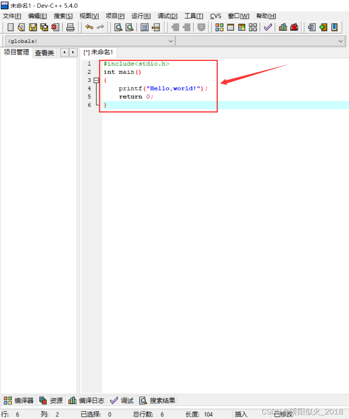The width and height of the screenshot is (349, 419).
Task: Collapse the code fold marker at line 3
Action: (x=97, y=80)
